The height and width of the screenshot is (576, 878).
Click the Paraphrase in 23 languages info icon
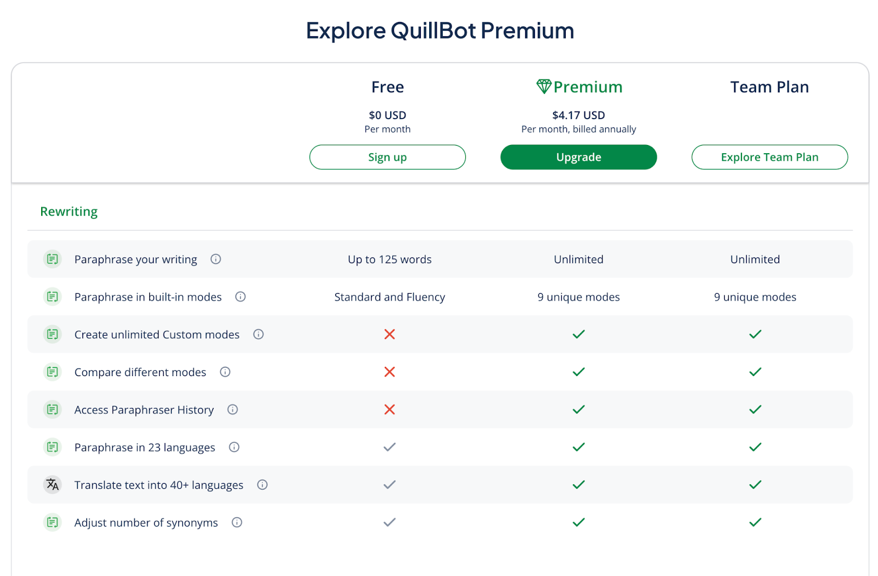click(234, 447)
